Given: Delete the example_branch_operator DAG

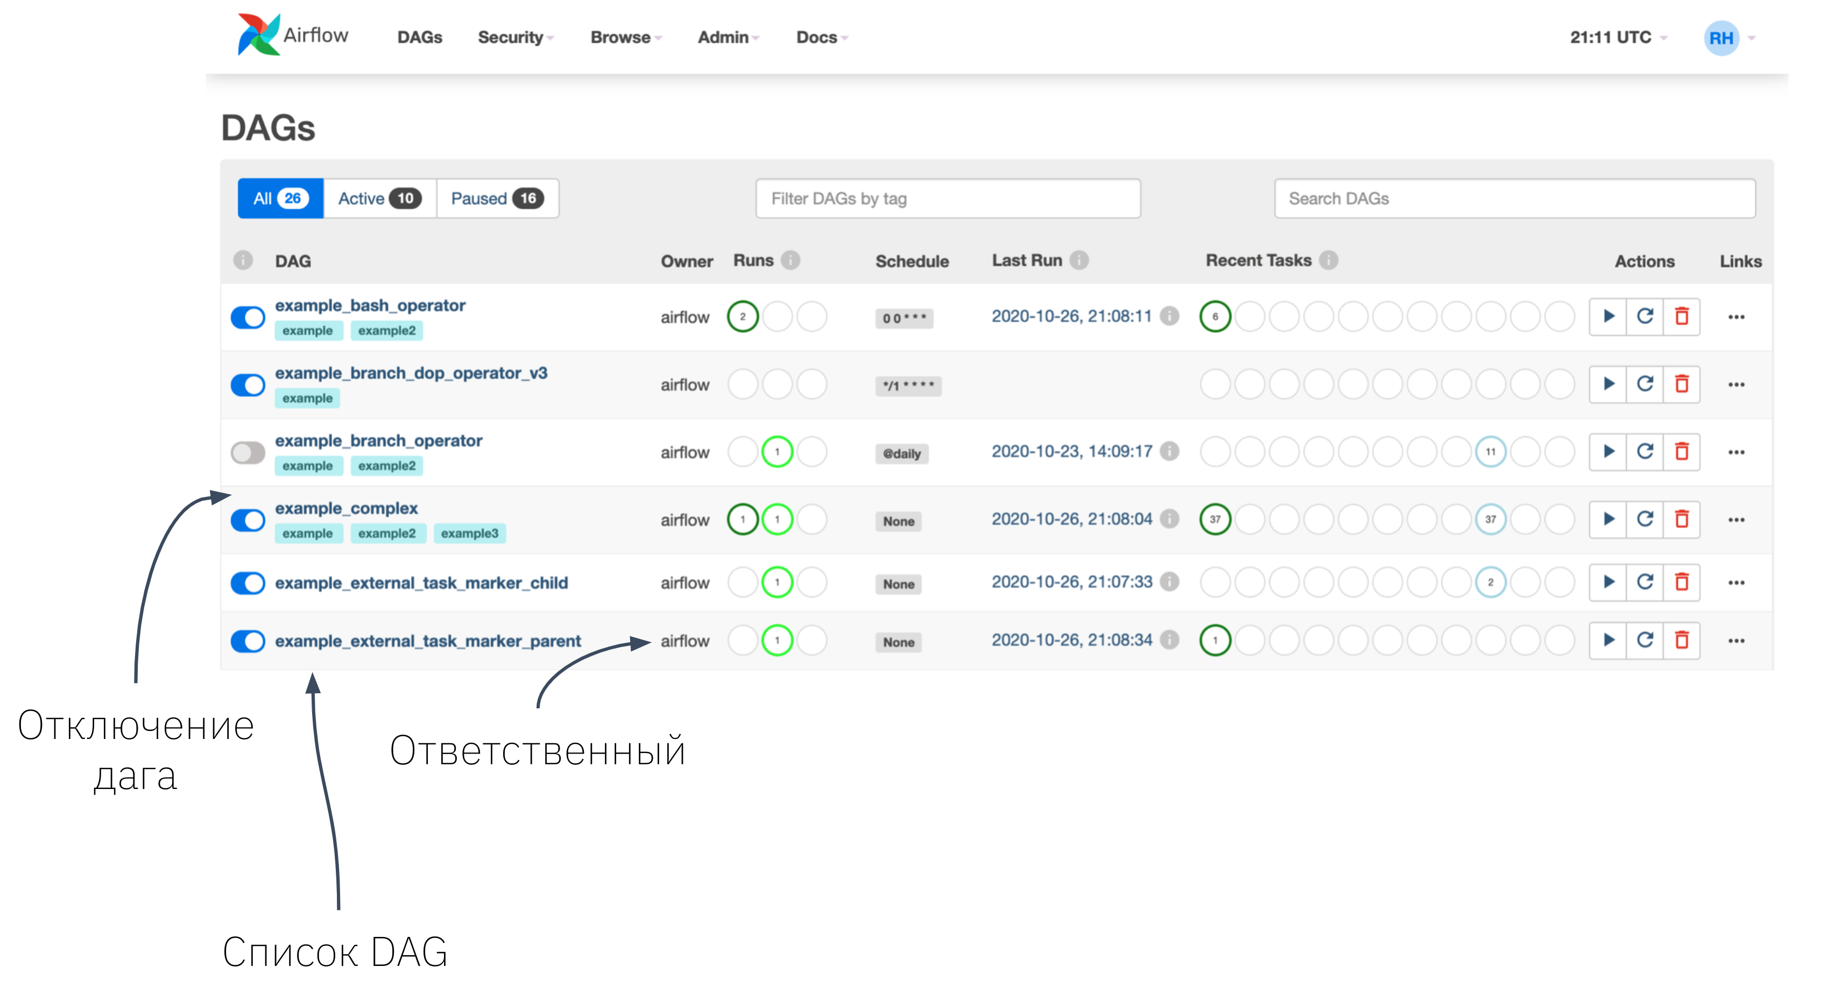Looking at the screenshot, I should [x=1682, y=452].
